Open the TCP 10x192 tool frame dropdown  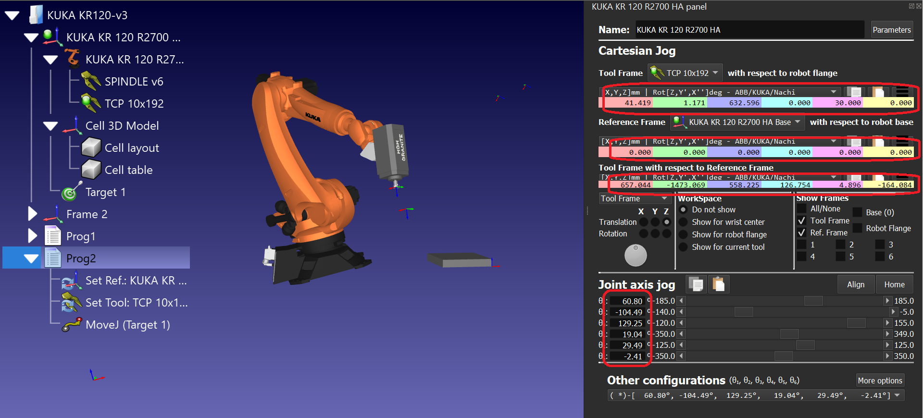point(685,73)
